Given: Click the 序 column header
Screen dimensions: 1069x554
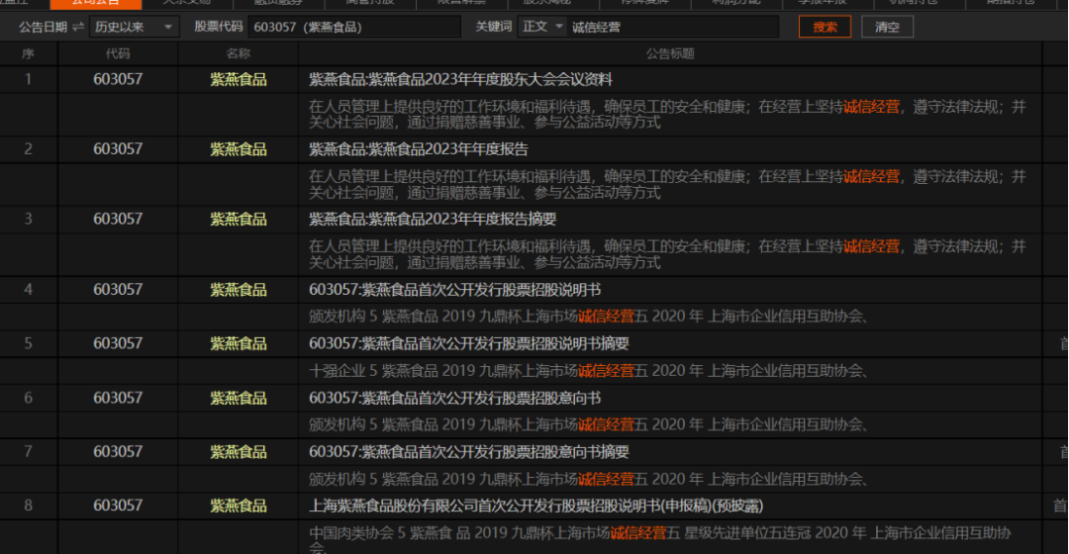Looking at the screenshot, I should (x=29, y=53).
